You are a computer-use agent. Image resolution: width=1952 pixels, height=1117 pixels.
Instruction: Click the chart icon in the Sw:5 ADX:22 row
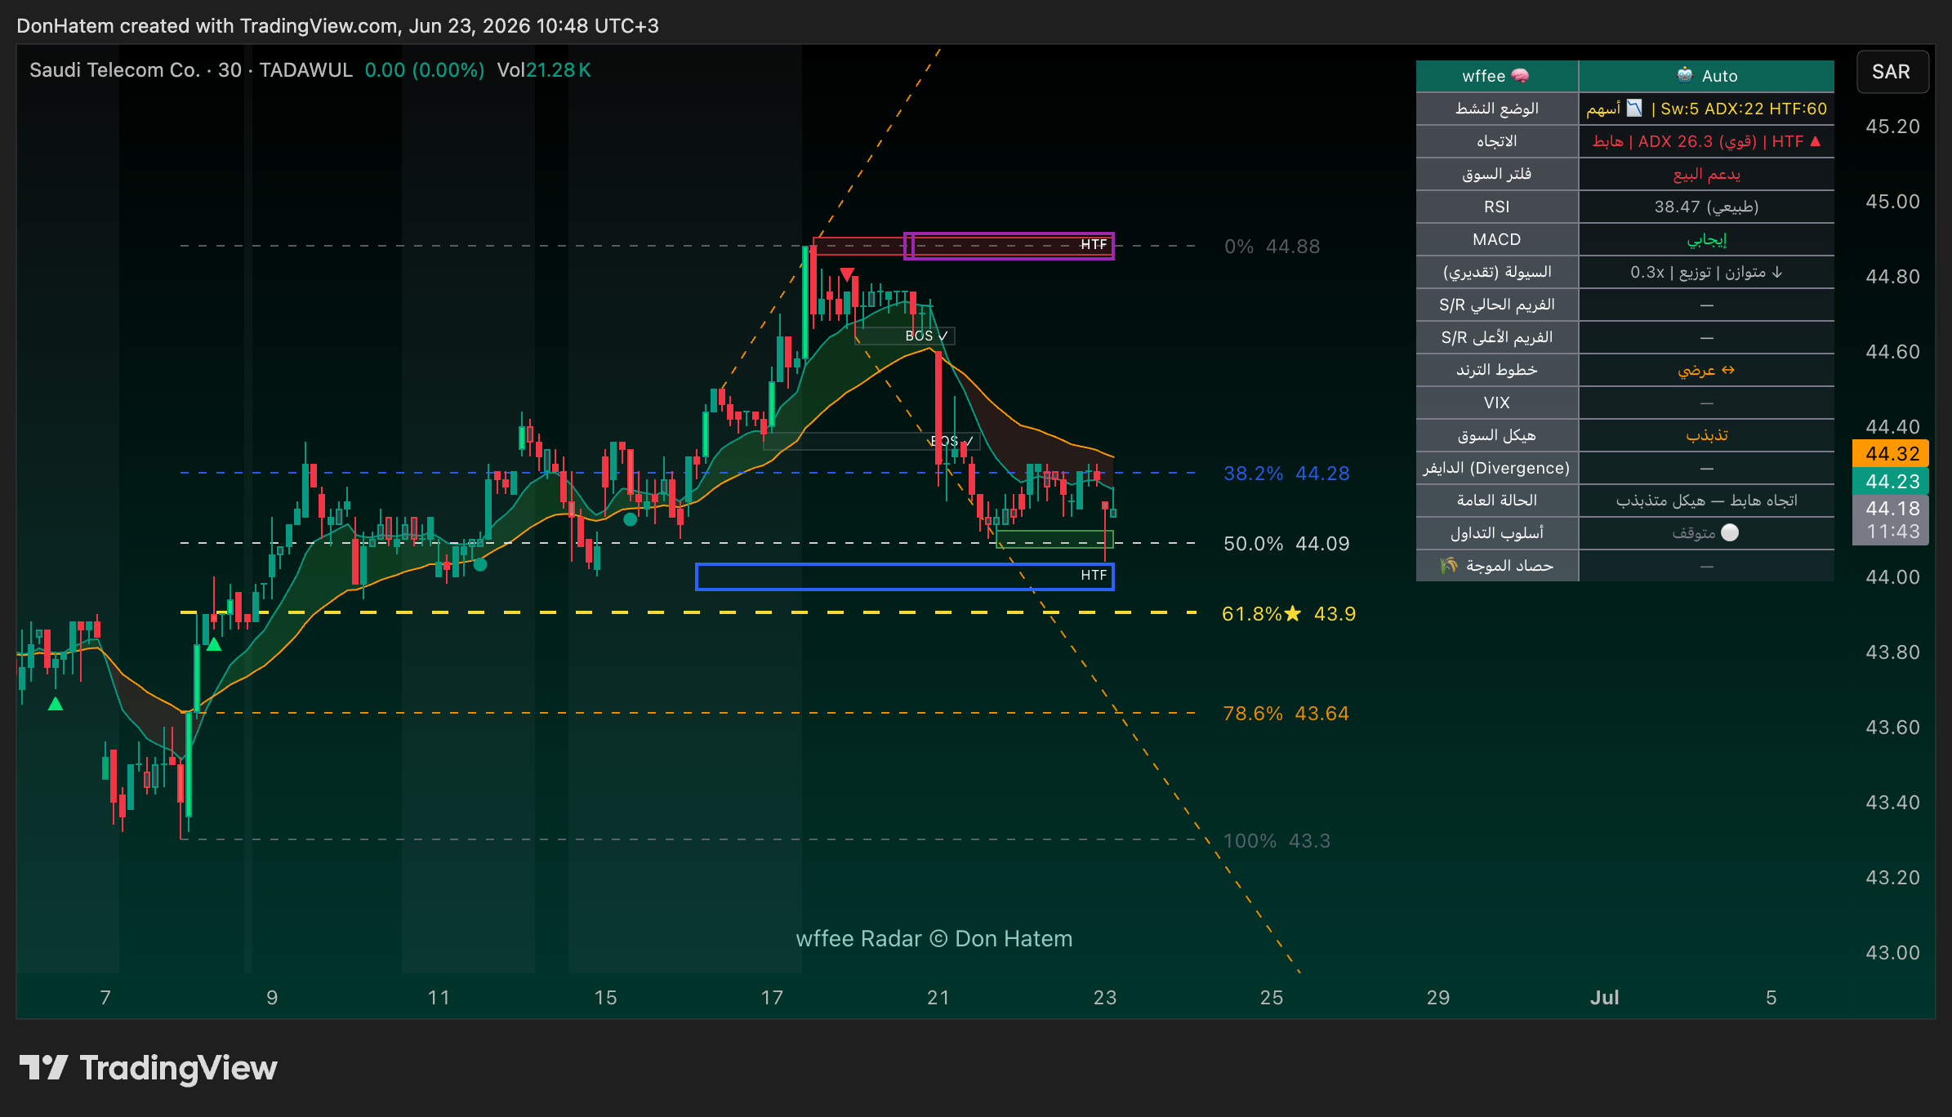click(x=1634, y=108)
